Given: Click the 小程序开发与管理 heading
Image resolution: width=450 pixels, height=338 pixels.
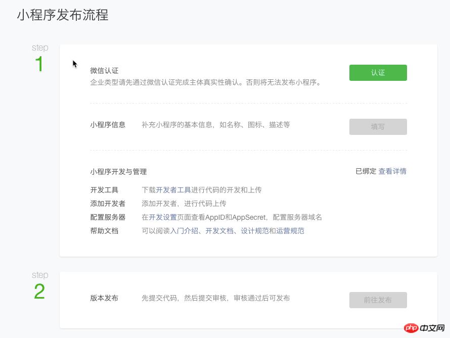Looking at the screenshot, I should pos(118,172).
